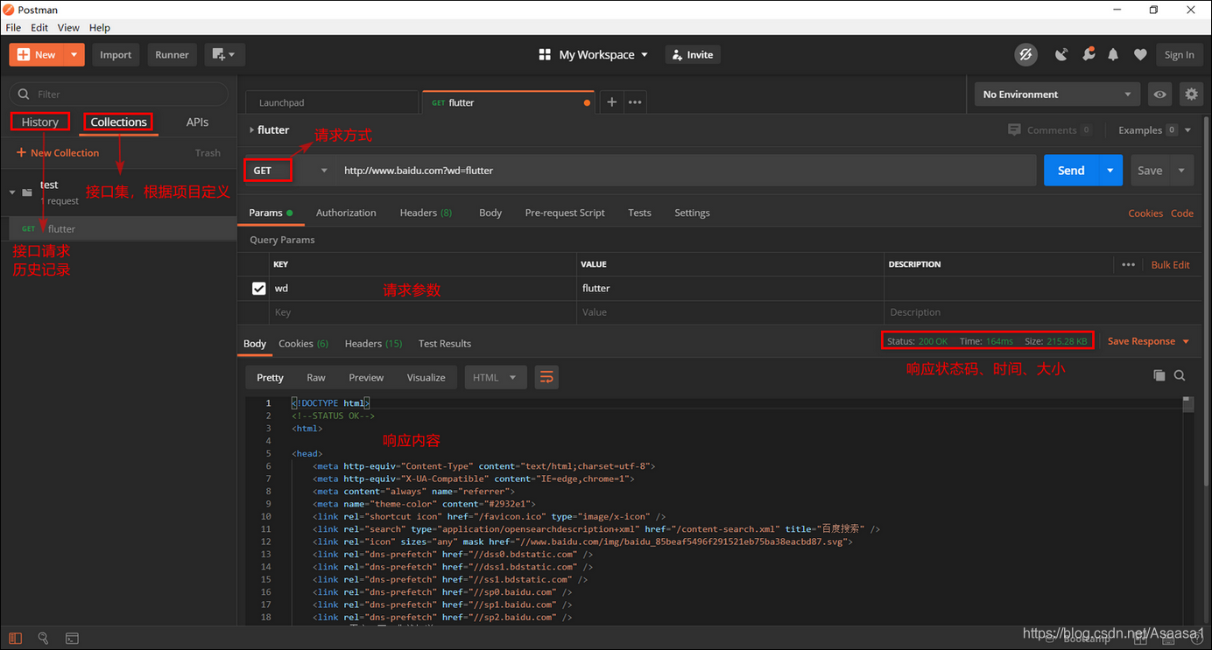The image size is (1212, 650).
Task: Click Sign In
Action: tap(1179, 54)
